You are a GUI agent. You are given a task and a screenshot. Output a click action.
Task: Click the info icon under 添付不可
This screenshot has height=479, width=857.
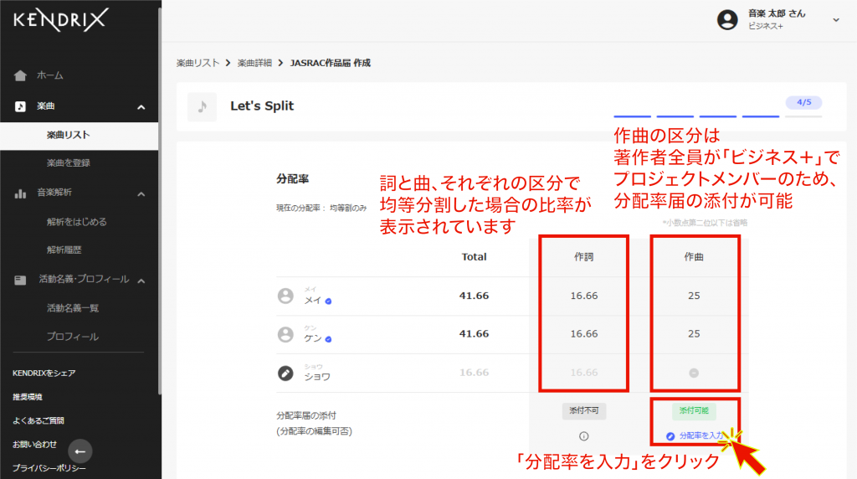pos(584,435)
